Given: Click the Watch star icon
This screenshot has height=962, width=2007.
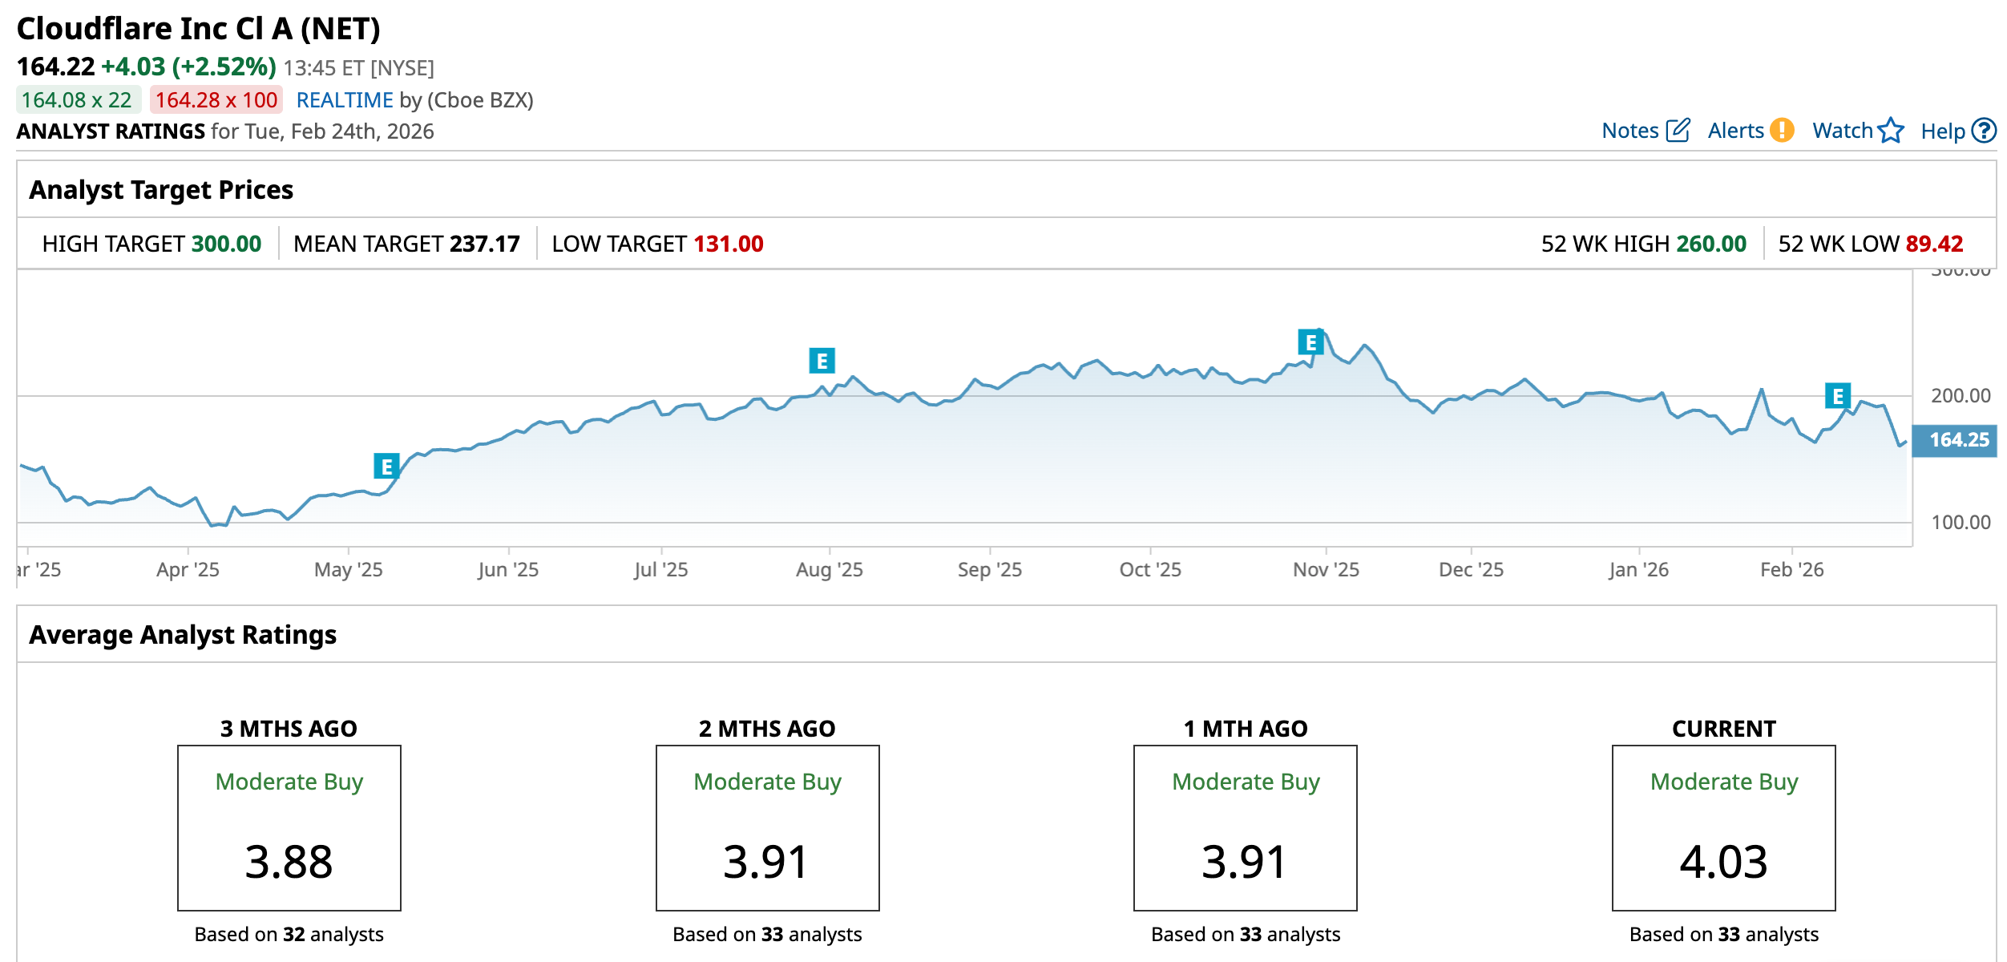Looking at the screenshot, I should point(1891,130).
